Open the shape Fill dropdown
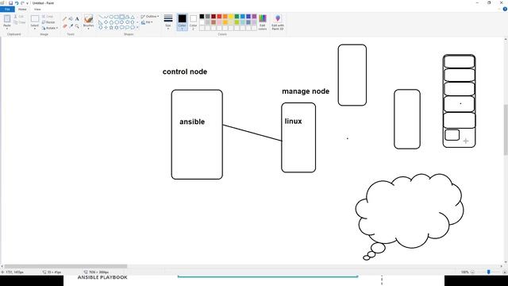The image size is (508, 286). [x=147, y=22]
